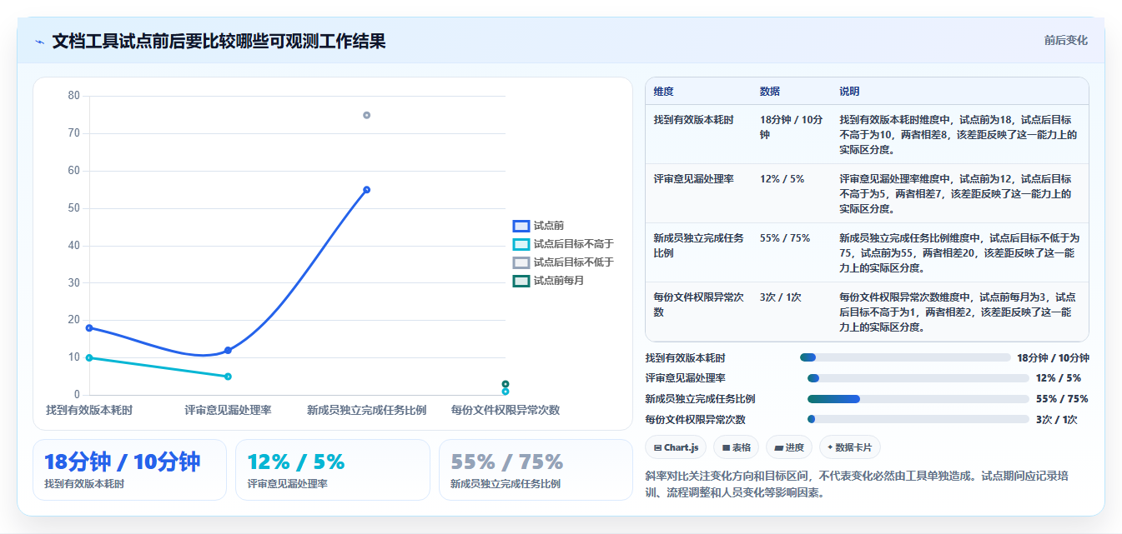This screenshot has height=534, width=1122.
Task: Click the lightning icon beside the title
Action: [39, 42]
